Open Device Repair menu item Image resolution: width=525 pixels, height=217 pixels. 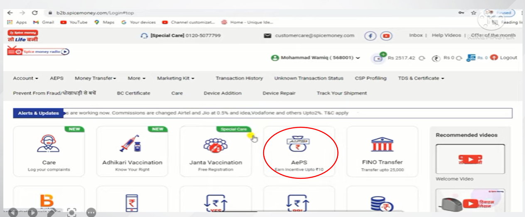coord(279,93)
